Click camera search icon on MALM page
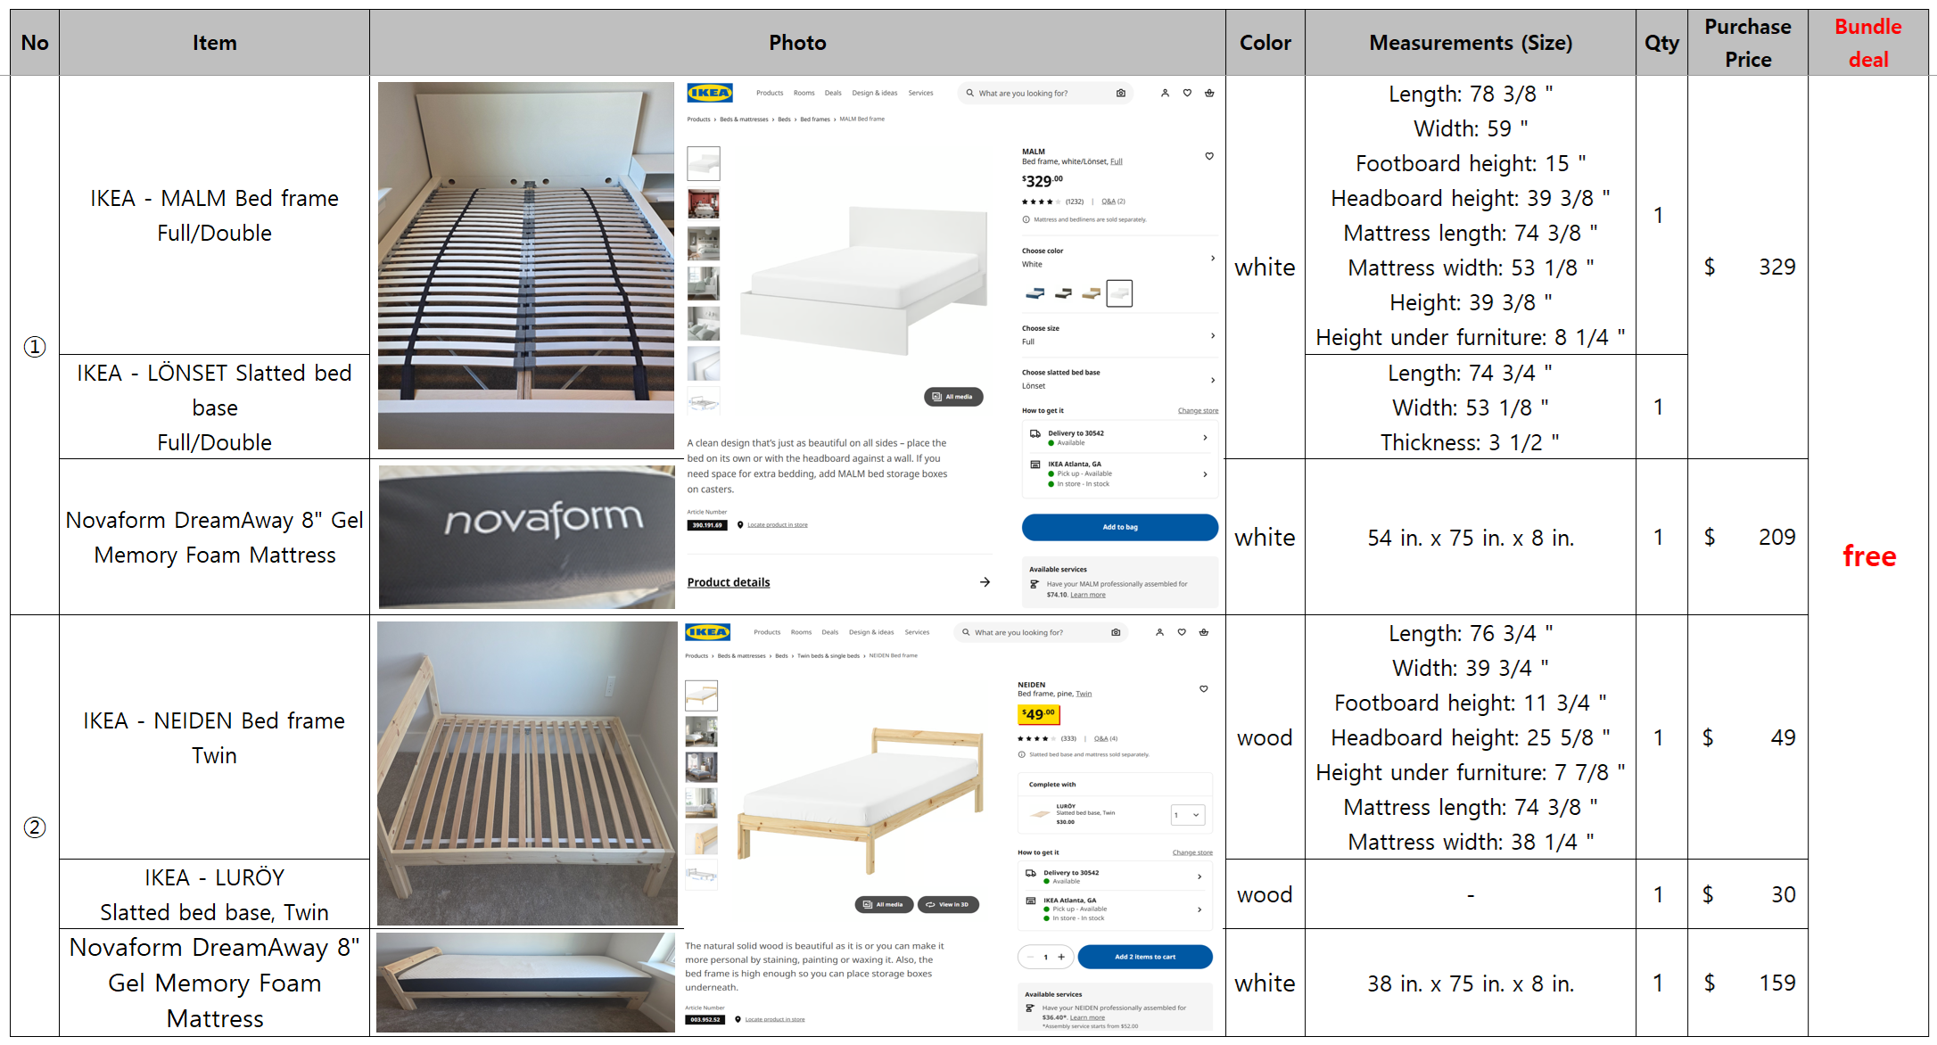1937x1045 pixels. (1121, 93)
